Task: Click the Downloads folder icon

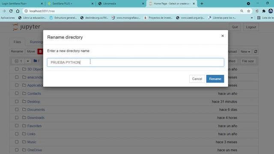Action: 24,118
